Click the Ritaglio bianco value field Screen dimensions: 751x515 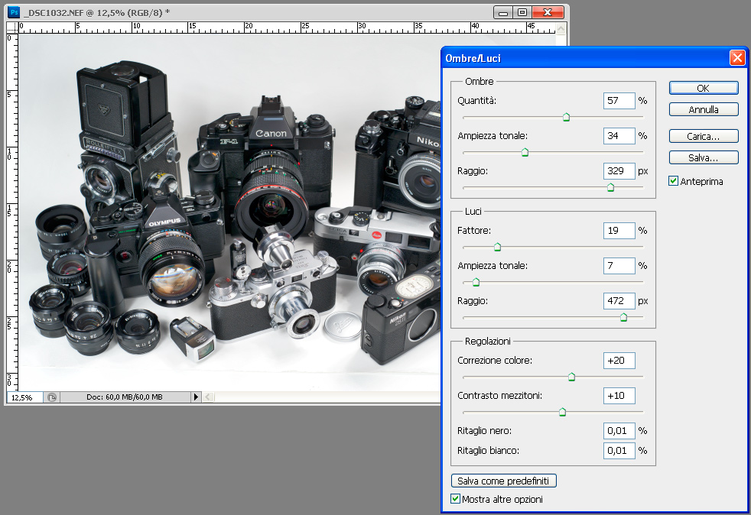pos(619,450)
